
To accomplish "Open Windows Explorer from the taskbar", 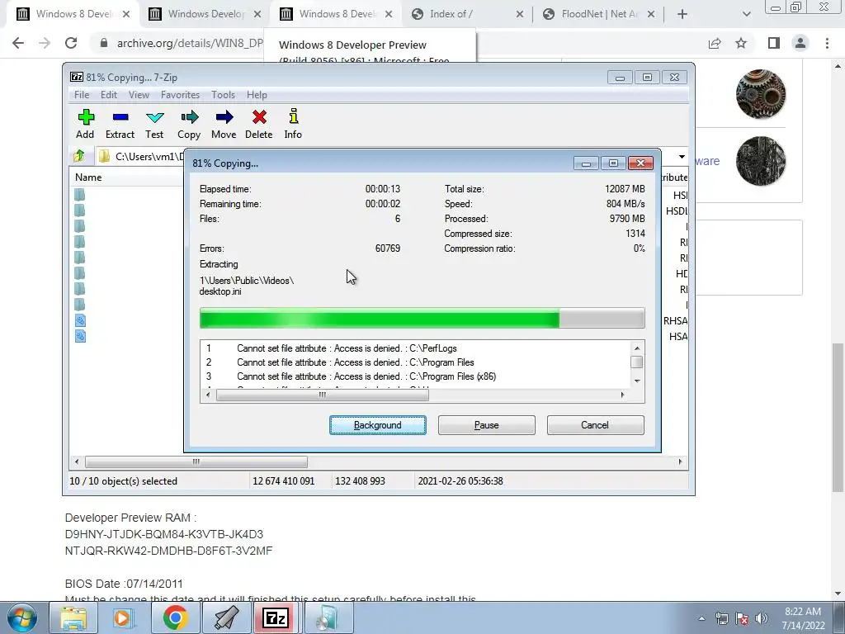I will 73,617.
